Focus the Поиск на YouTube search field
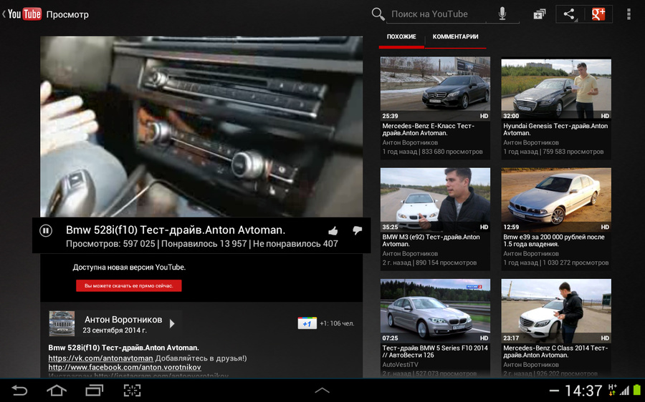This screenshot has height=402, width=645. point(437,14)
